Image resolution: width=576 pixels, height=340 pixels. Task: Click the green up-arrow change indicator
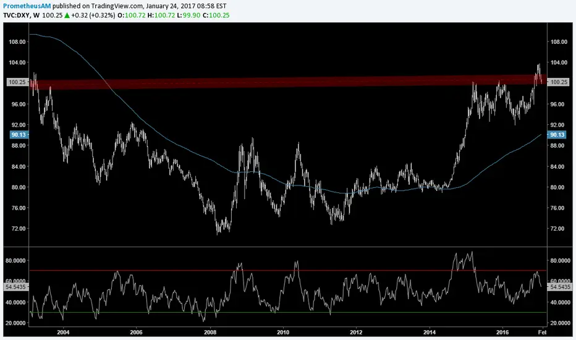pos(67,15)
